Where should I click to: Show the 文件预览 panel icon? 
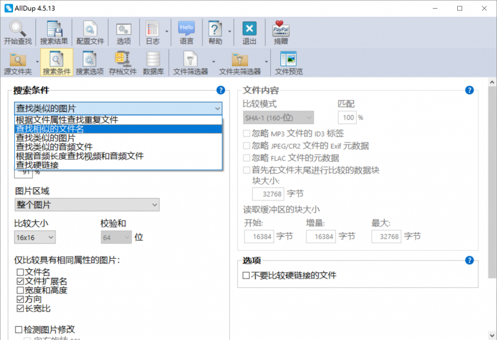pyautogui.click(x=288, y=59)
